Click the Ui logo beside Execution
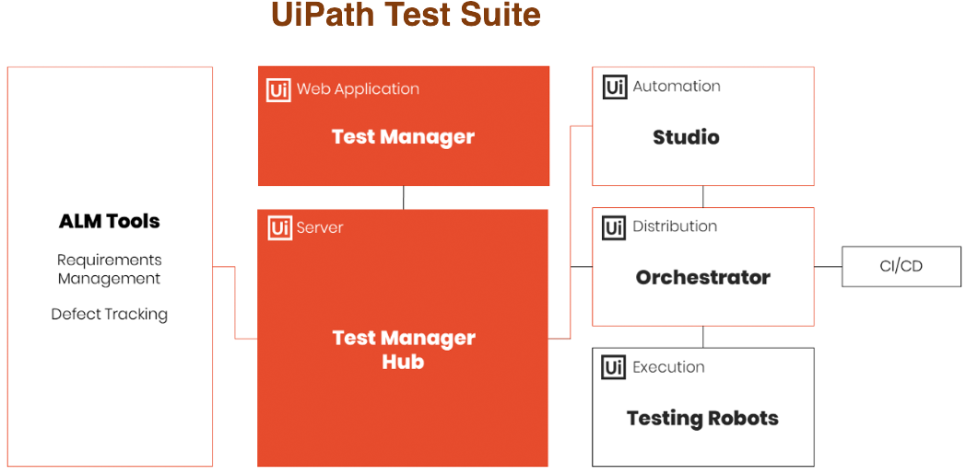Viewport: 966px width, 474px height. click(614, 367)
